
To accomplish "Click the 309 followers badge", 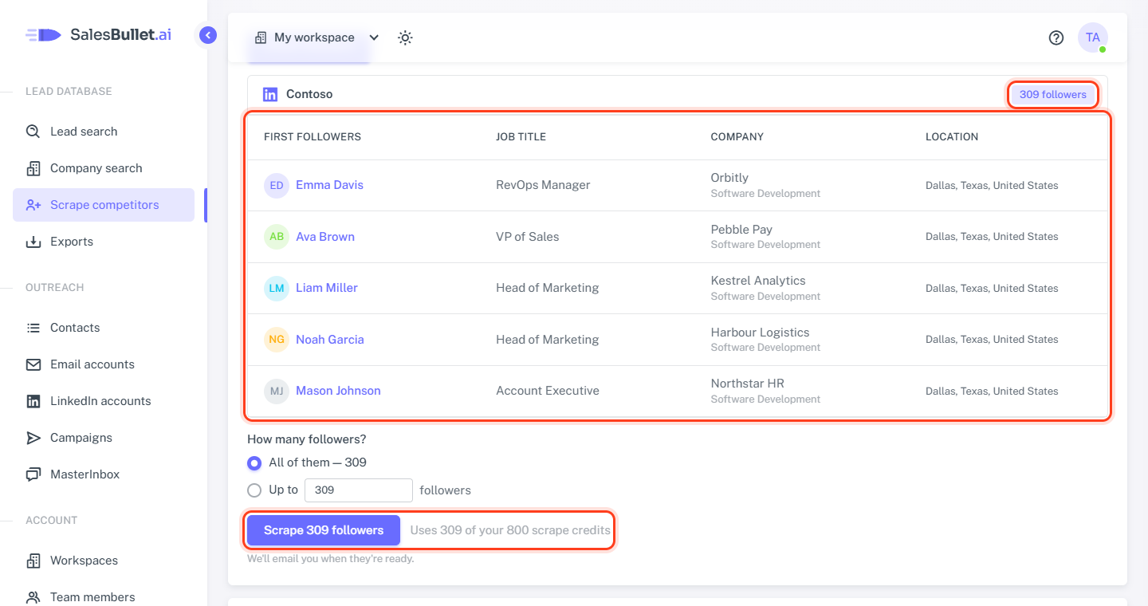I will tap(1053, 95).
